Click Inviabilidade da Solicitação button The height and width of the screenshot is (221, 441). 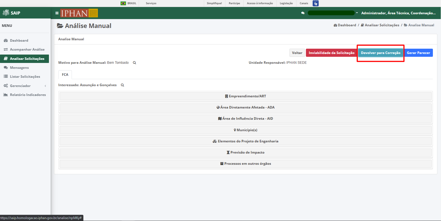pyautogui.click(x=332, y=53)
